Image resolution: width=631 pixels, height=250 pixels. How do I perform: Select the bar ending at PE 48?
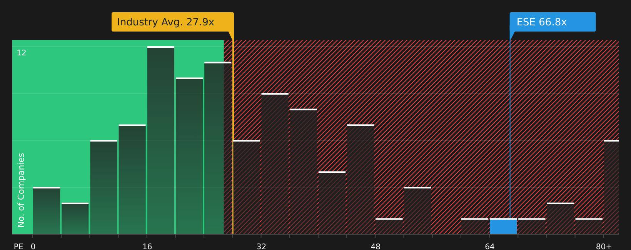point(361,179)
